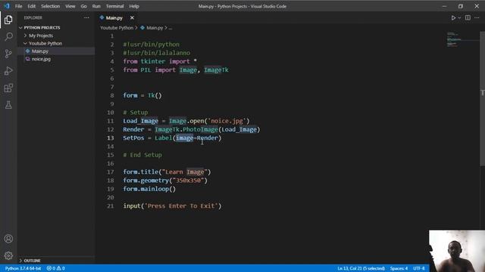Click 'Press Enter To Exit' string

click(x=181, y=206)
